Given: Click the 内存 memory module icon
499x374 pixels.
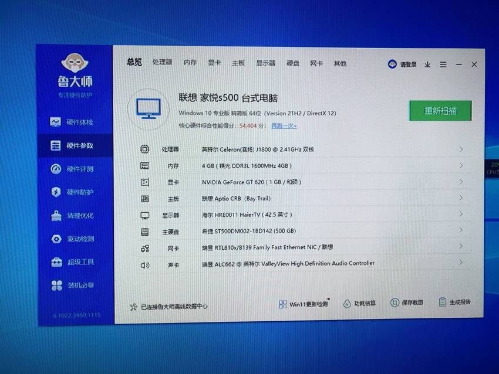Looking at the screenshot, I should point(145,165).
